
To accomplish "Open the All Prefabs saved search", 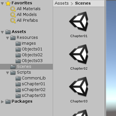I will [24, 20].
